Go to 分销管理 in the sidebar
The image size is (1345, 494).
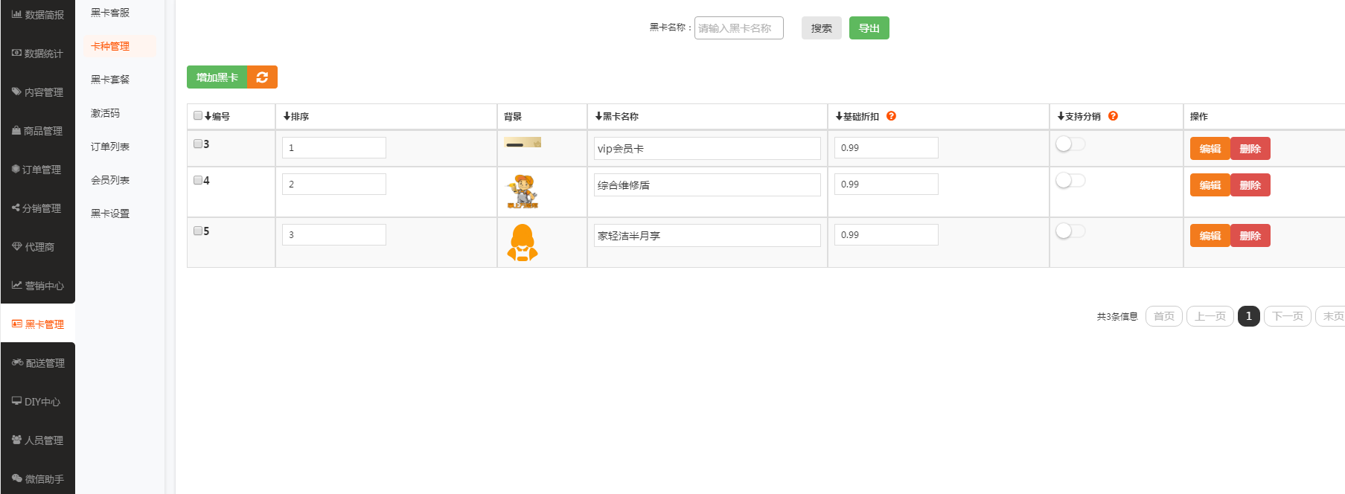38,208
